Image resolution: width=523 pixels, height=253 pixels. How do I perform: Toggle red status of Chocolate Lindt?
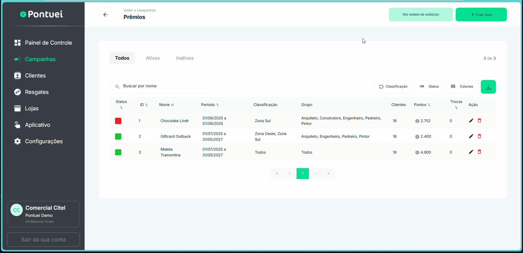pyautogui.click(x=118, y=121)
